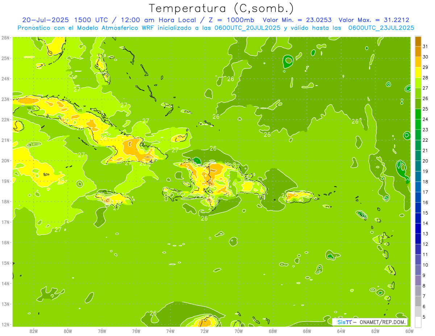
Task: Click the 20N latitude axis label
Action: [x=5, y=161]
